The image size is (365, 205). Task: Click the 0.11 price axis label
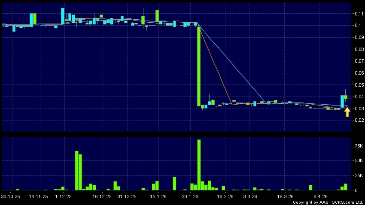357,14
